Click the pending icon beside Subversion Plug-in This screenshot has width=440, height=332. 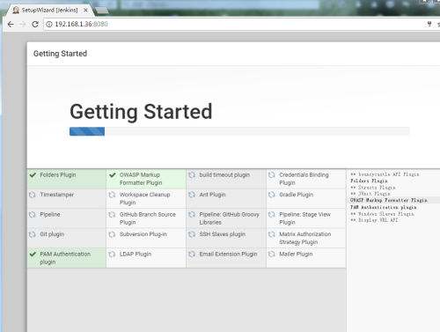click(112, 234)
